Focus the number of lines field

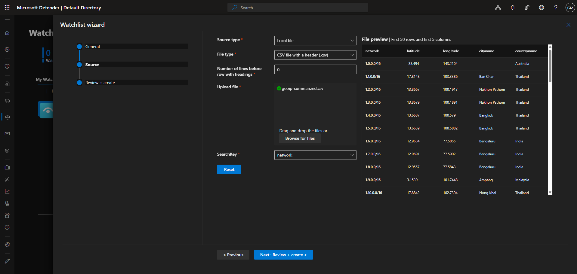(315, 69)
